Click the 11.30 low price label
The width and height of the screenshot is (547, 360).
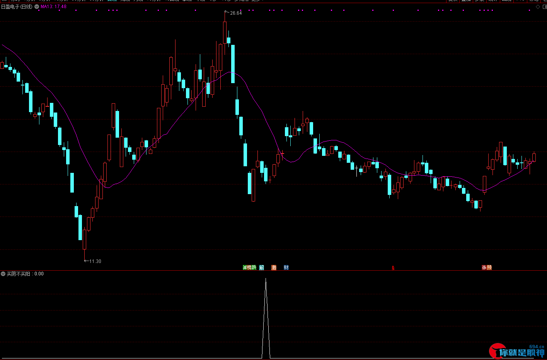tap(95, 261)
